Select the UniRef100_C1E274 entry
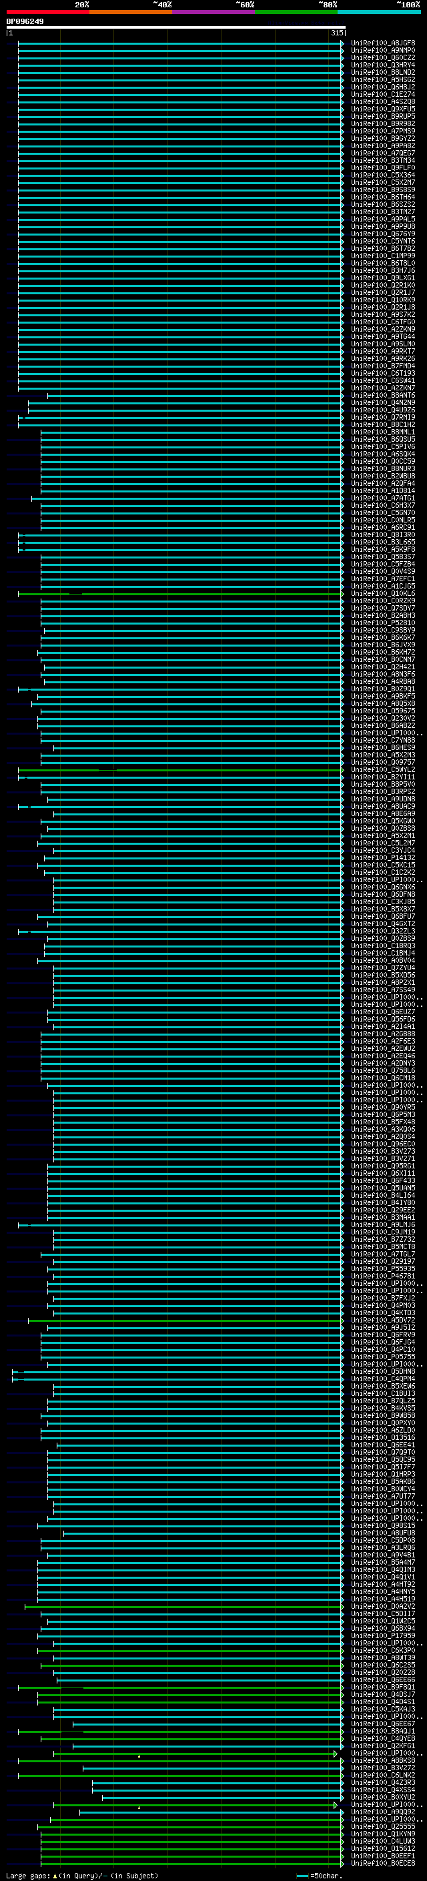The width and height of the screenshot is (427, 1881). click(382, 94)
